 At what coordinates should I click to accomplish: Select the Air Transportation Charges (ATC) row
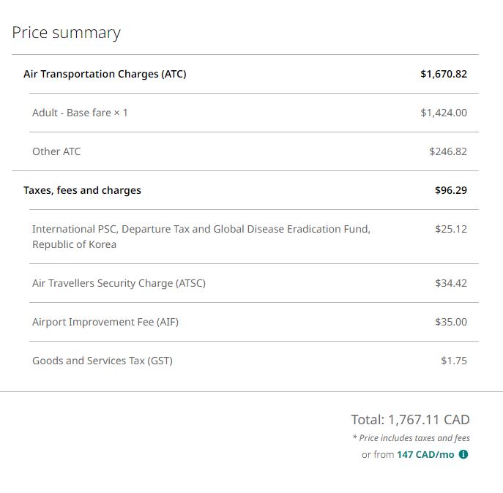coord(105,74)
